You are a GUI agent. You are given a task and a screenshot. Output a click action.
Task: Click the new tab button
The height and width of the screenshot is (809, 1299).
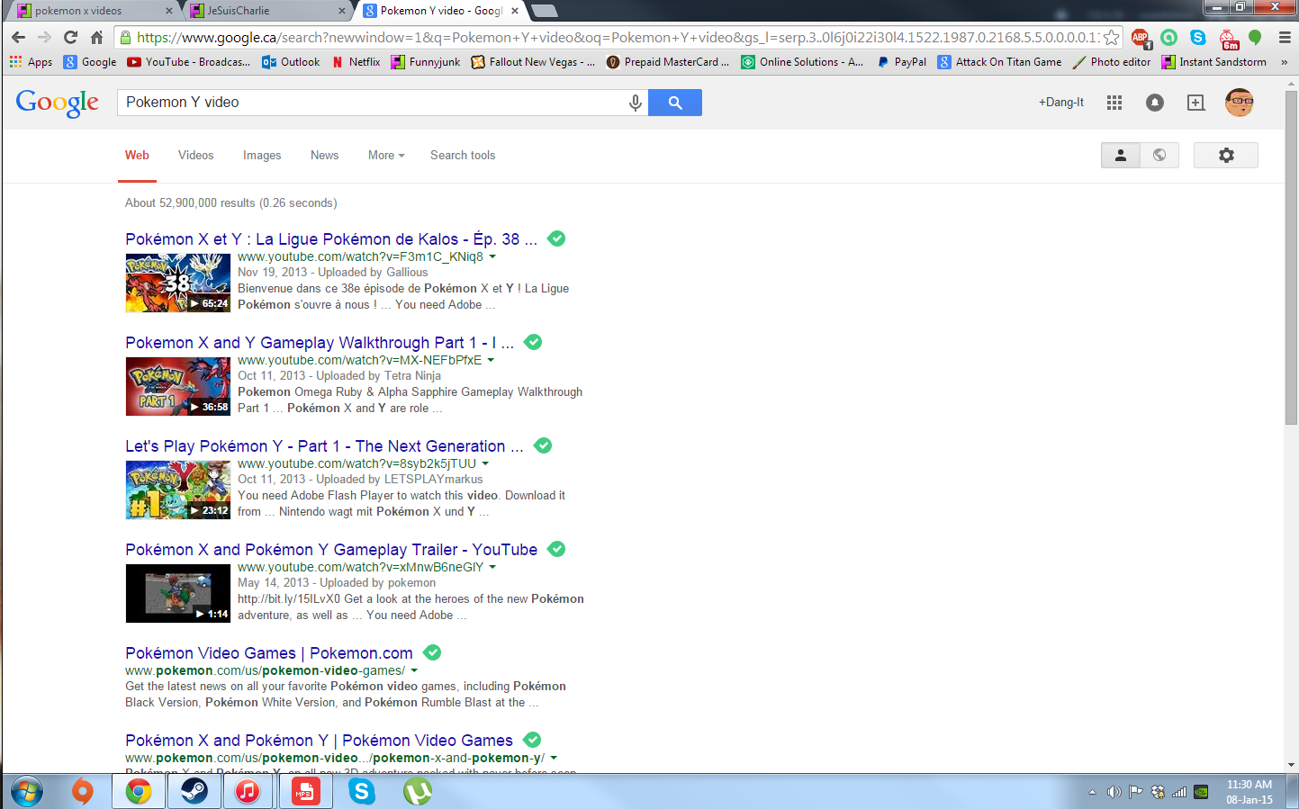(x=545, y=11)
